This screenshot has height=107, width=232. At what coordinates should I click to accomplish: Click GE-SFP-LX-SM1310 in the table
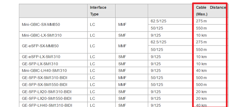(40, 64)
